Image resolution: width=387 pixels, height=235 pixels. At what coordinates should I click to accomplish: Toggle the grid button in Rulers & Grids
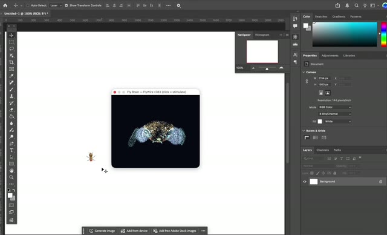pyautogui.click(x=315, y=137)
